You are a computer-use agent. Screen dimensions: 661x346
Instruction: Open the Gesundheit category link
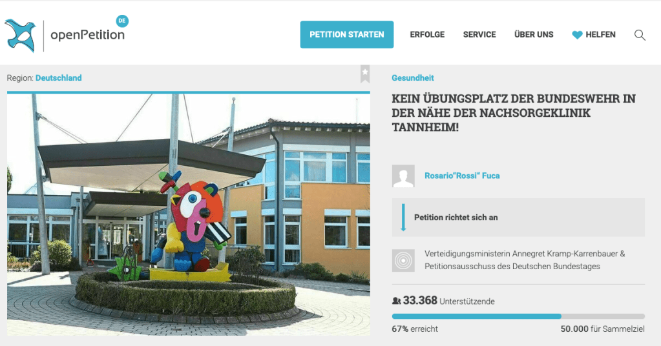click(413, 78)
